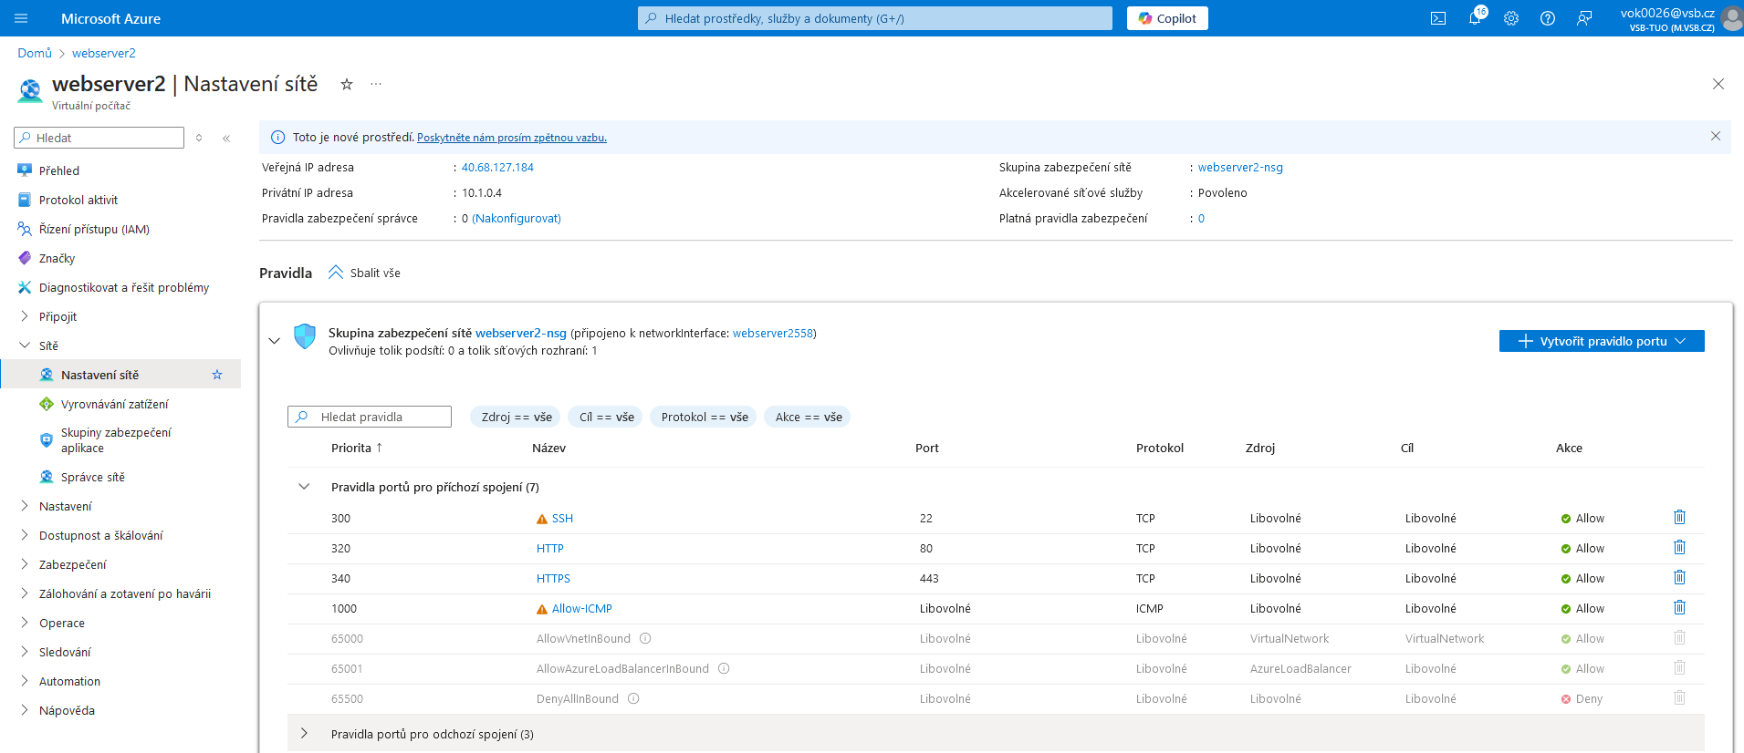The width and height of the screenshot is (1744, 753).
Task: Open the Allow-ICMP rule link
Action: point(582,609)
